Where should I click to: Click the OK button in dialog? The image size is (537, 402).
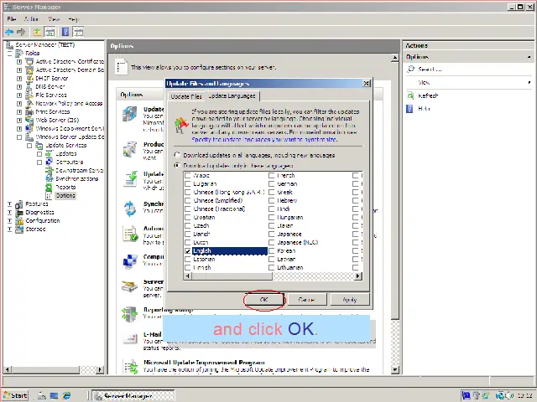coord(263,300)
